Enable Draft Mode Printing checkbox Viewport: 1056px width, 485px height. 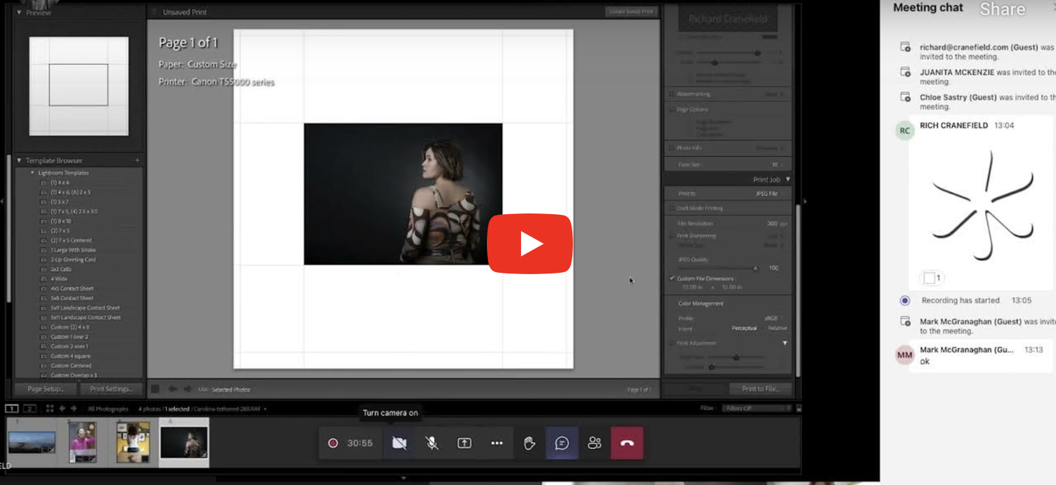pos(672,208)
